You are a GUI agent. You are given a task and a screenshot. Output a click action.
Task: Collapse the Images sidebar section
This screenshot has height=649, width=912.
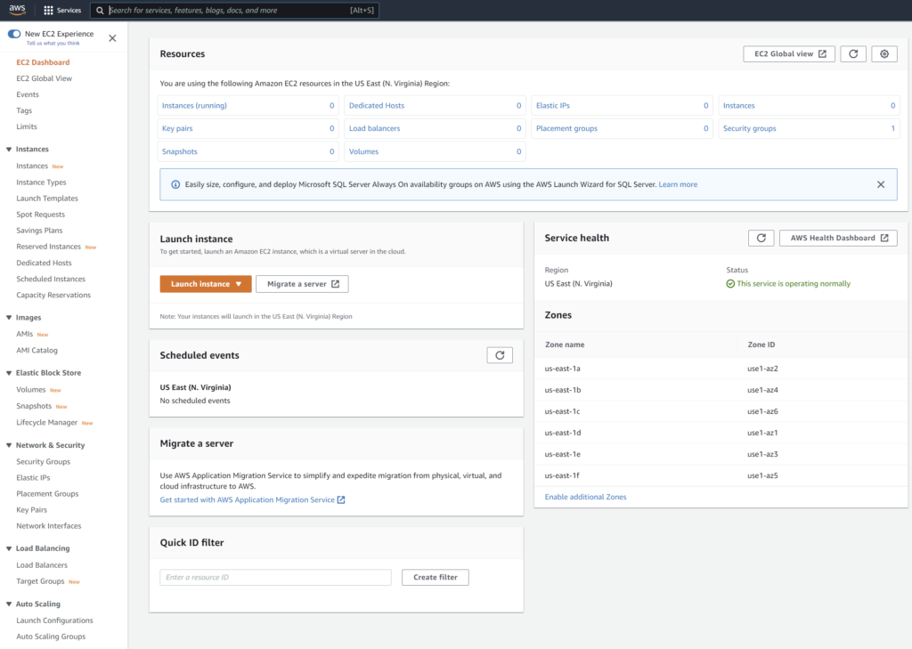click(x=9, y=318)
